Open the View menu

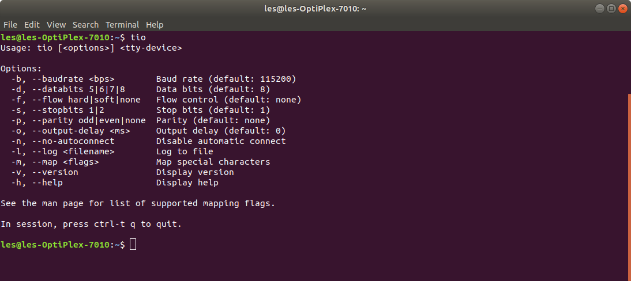click(x=56, y=25)
